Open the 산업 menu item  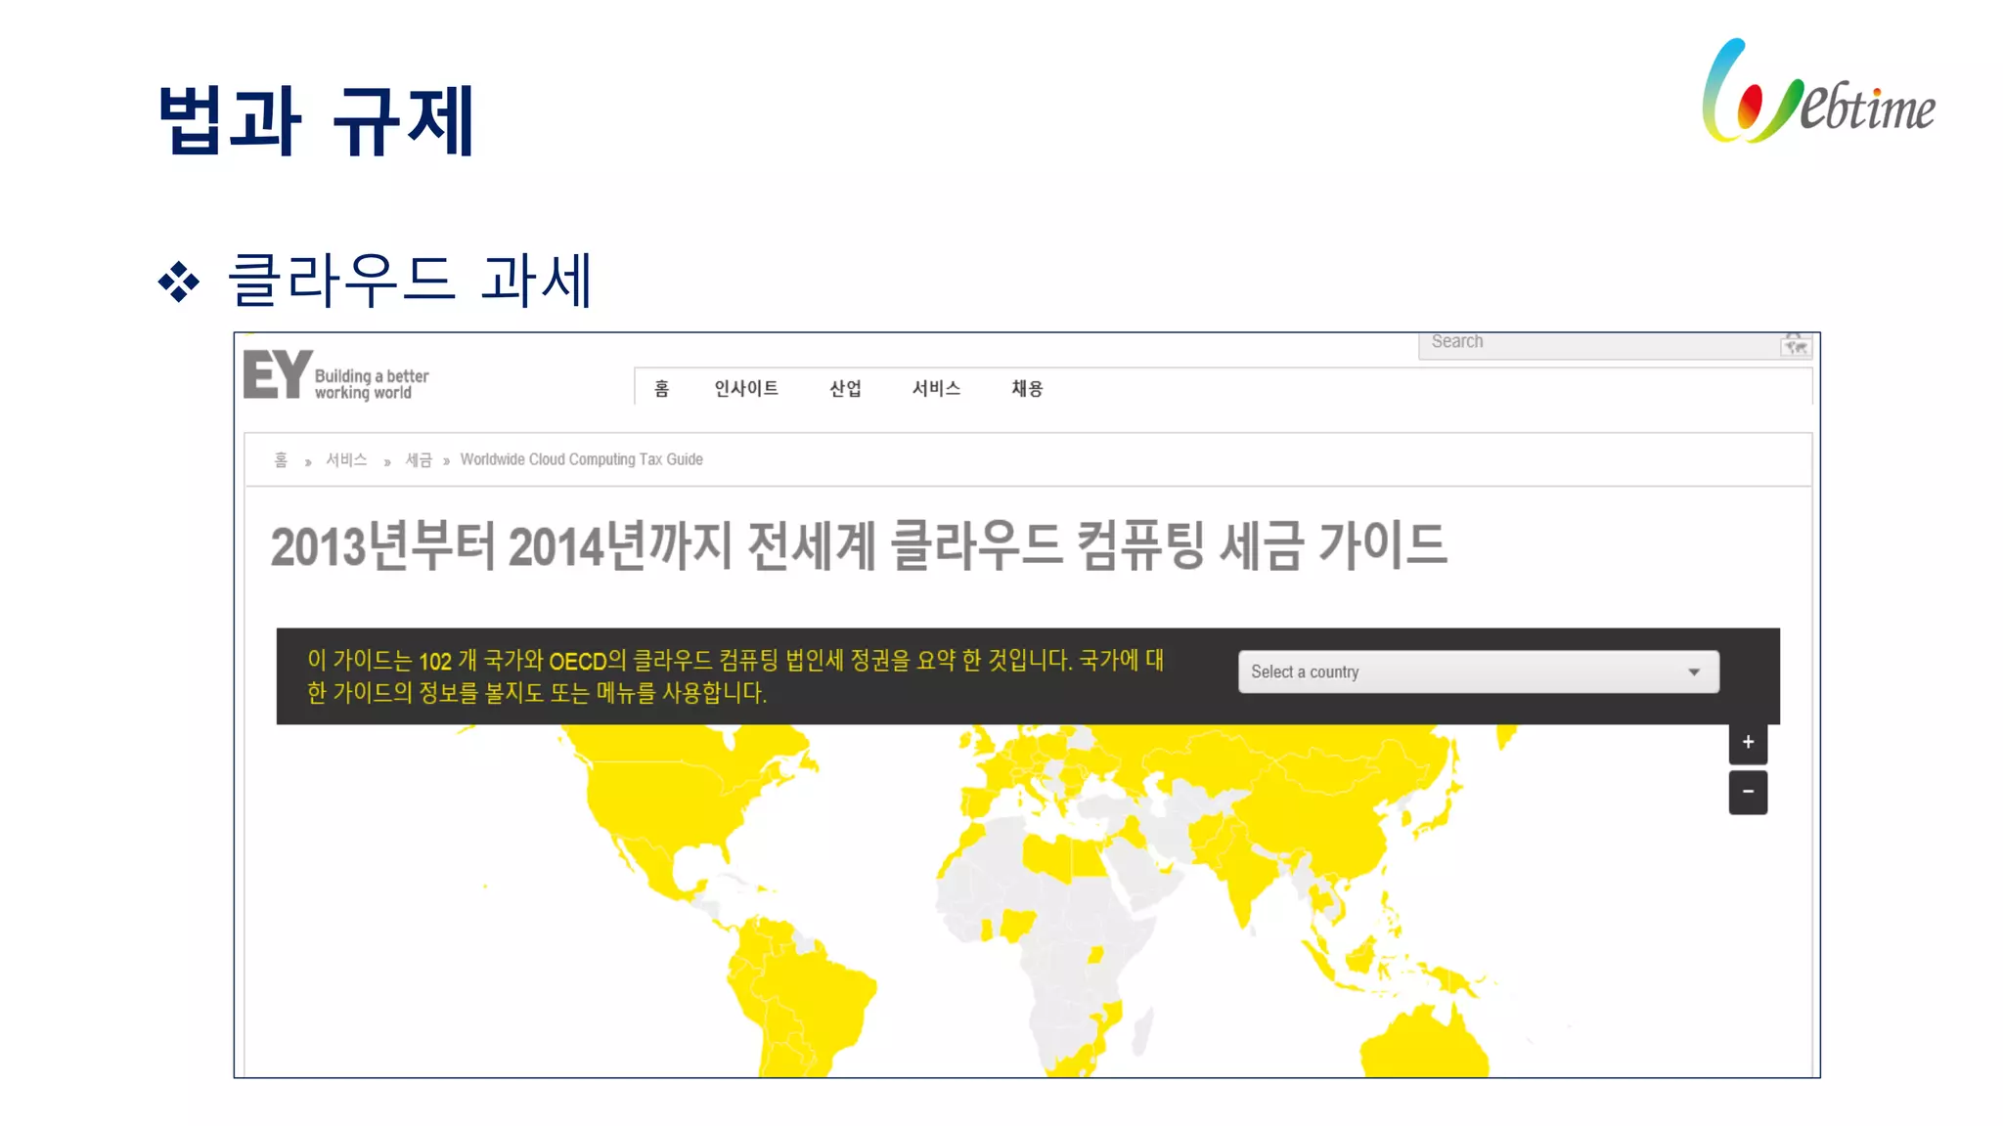tap(845, 388)
